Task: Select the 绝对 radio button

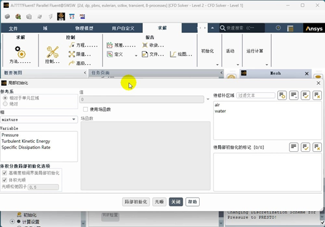Action: 5,104
